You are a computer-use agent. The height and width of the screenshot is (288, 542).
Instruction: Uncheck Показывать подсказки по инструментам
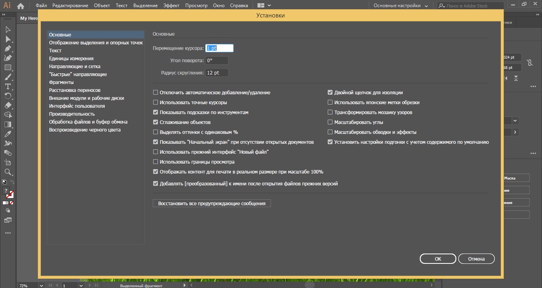click(156, 112)
